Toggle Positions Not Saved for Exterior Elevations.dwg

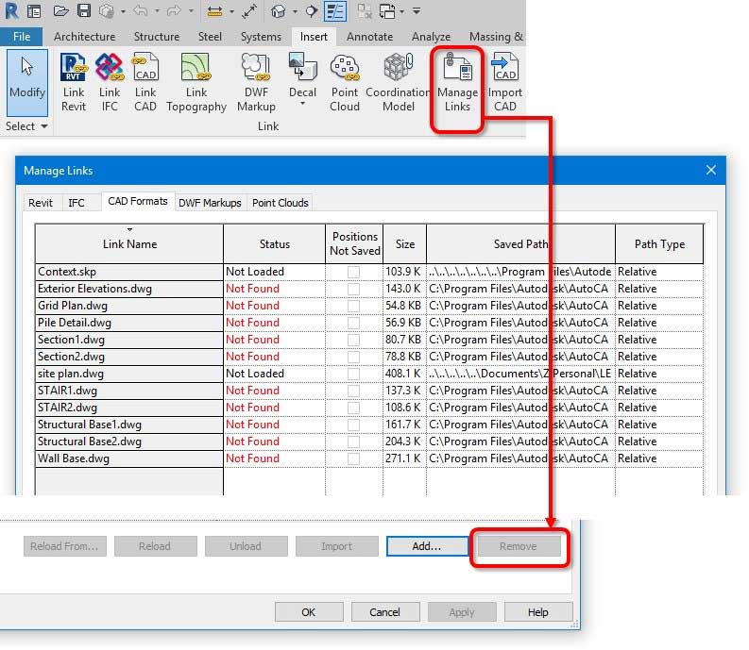tap(353, 290)
